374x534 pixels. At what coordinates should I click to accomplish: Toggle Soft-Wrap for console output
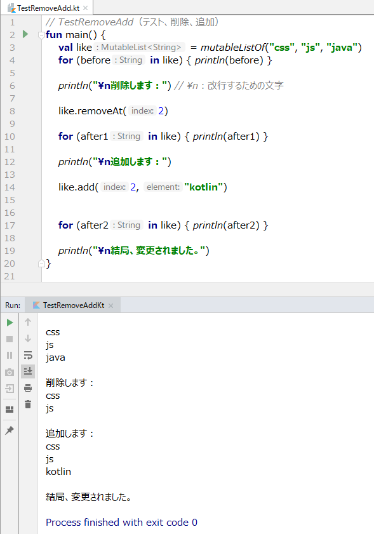point(28,355)
